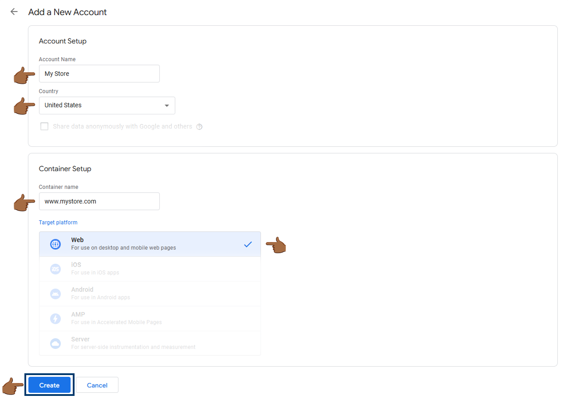568x399 pixels.
Task: Click the Add a New Account title
Action: pyautogui.click(x=67, y=12)
